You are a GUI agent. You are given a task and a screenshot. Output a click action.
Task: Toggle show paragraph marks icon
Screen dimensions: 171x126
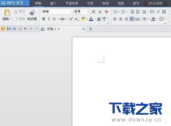(158, 12)
